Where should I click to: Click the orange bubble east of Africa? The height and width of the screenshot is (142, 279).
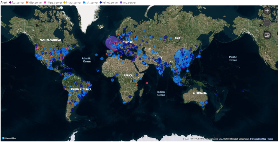tap(147, 83)
